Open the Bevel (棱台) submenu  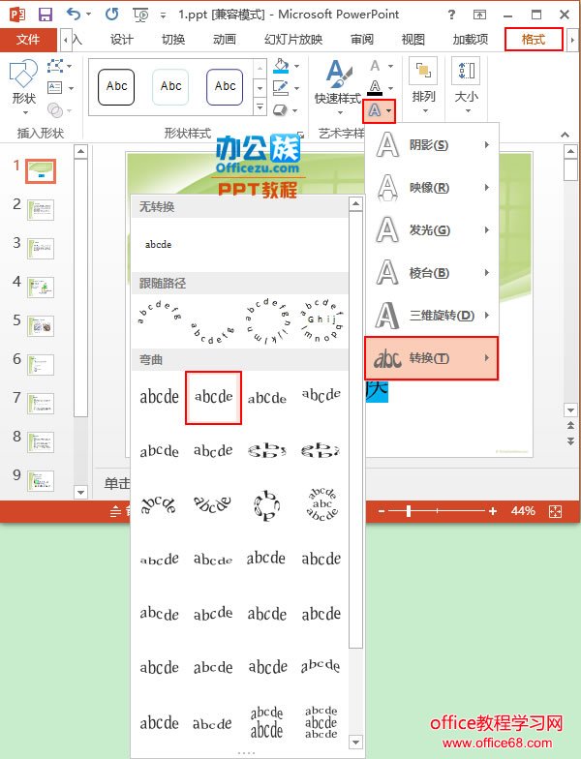(432, 273)
